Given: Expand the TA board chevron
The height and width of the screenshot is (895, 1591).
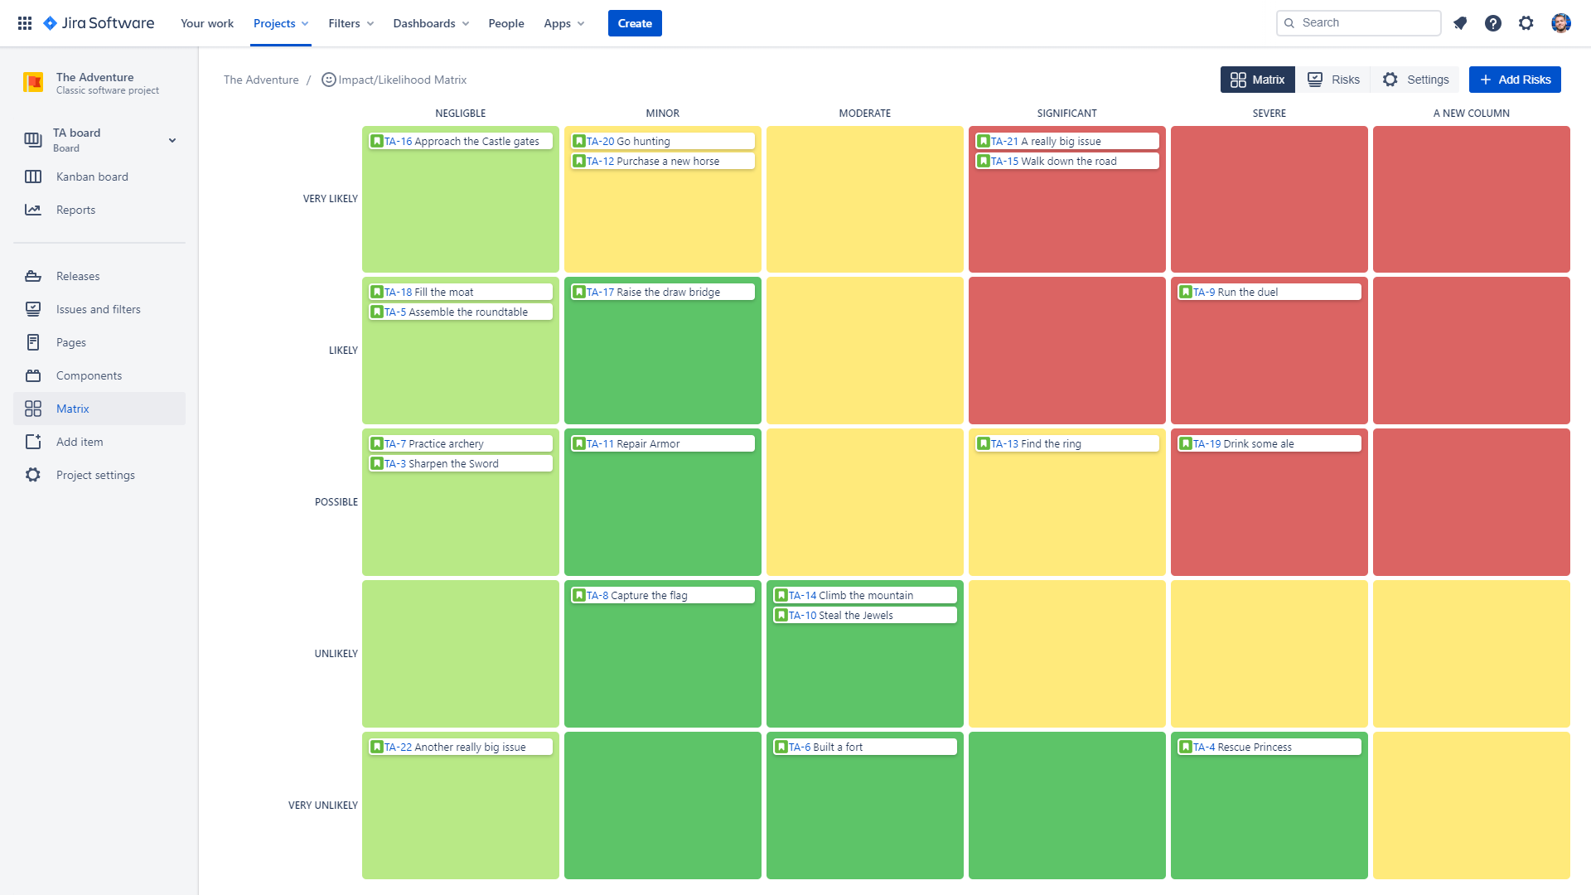Looking at the screenshot, I should tap(172, 140).
